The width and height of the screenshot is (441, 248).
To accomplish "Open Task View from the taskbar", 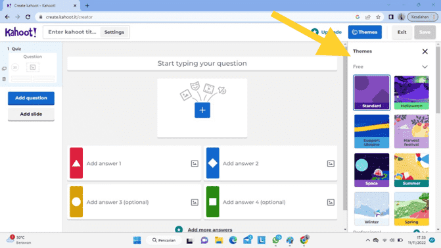I will [x=189, y=240].
